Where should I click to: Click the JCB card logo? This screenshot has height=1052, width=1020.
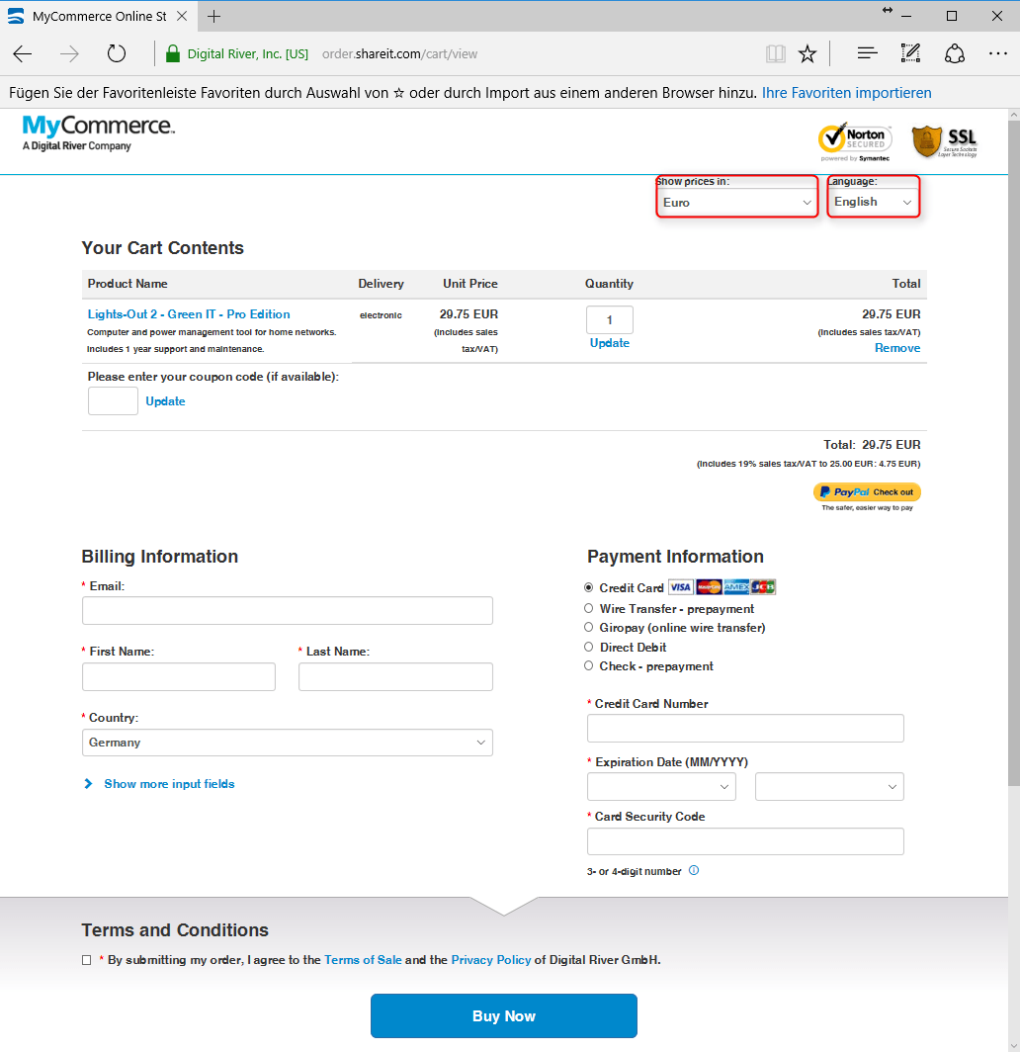(763, 587)
